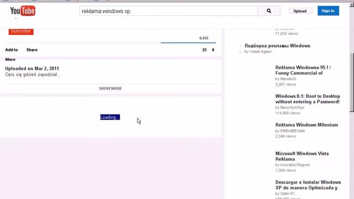354x199 pixels.
Task: Click the YouTube logo
Action: click(23, 11)
